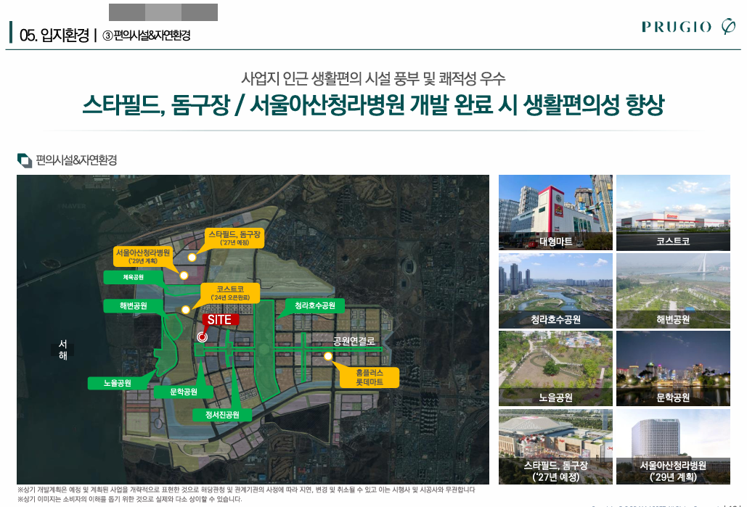The width and height of the screenshot is (747, 507).
Task: Click the NAVER watermark text on the map
Action: click(73, 206)
